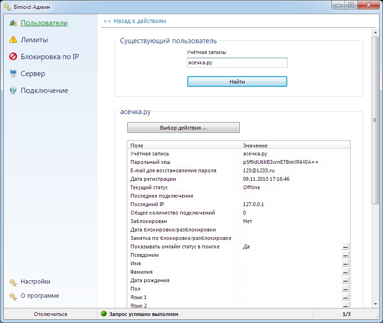Select the Последний IP value 127.0.0.1
The image size is (383, 323).
coord(253,204)
